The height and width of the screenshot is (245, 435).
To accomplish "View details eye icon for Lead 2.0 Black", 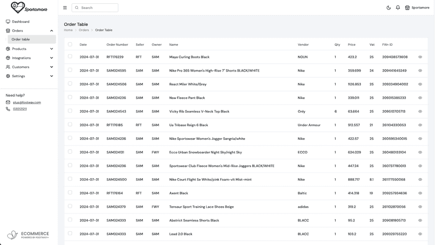I will (x=420, y=234).
